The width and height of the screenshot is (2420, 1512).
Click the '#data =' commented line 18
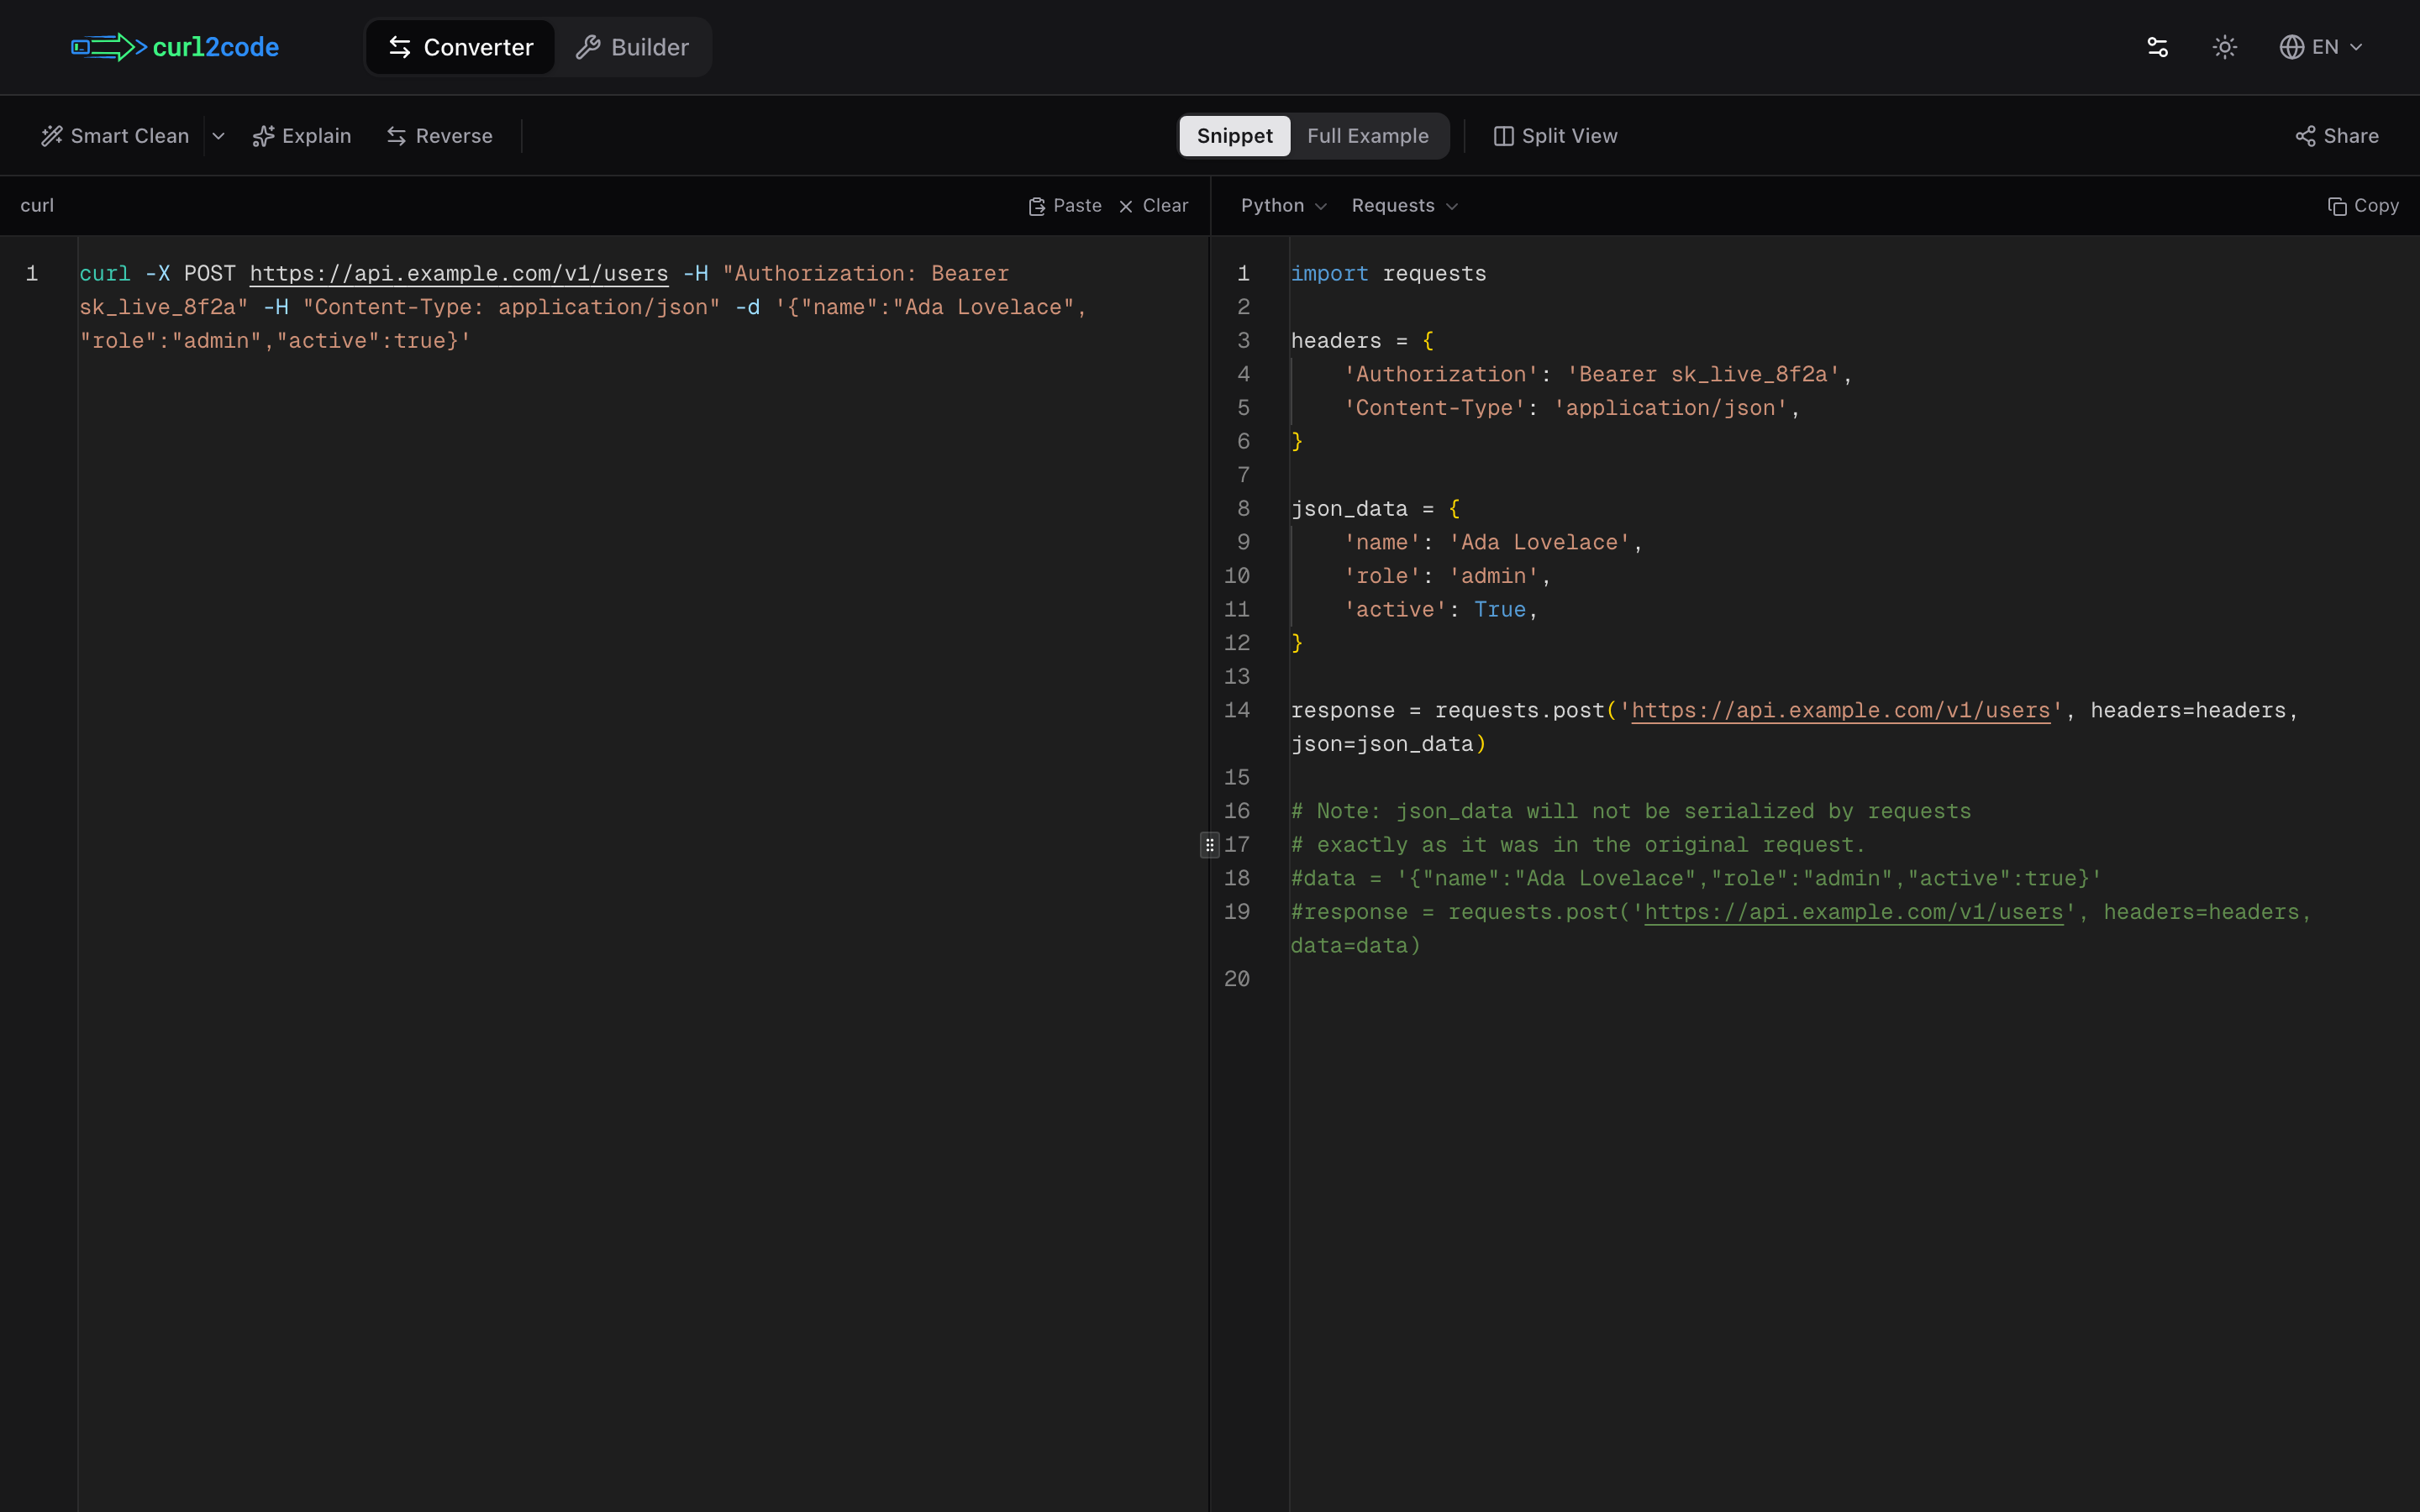[x=1696, y=879]
